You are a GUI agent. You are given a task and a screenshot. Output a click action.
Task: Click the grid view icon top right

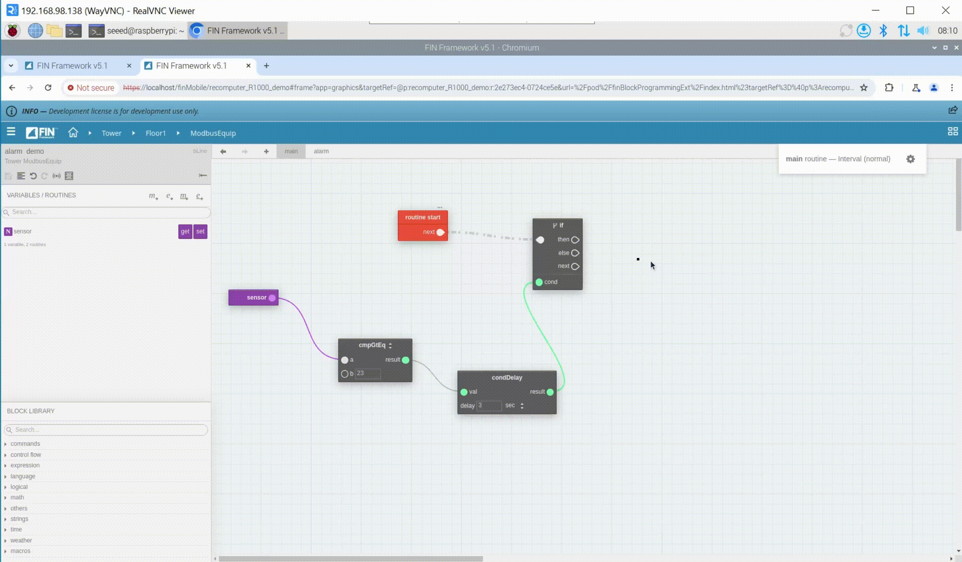[x=952, y=132]
